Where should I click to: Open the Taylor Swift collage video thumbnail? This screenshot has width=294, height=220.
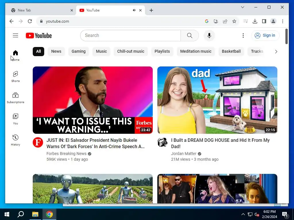(x=217, y=188)
